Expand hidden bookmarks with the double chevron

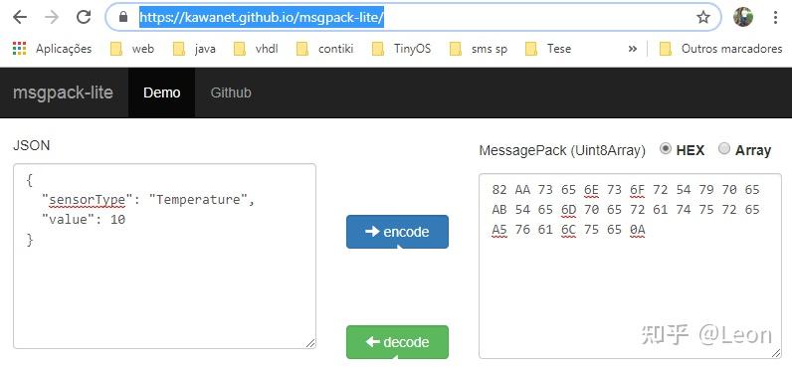(x=633, y=49)
